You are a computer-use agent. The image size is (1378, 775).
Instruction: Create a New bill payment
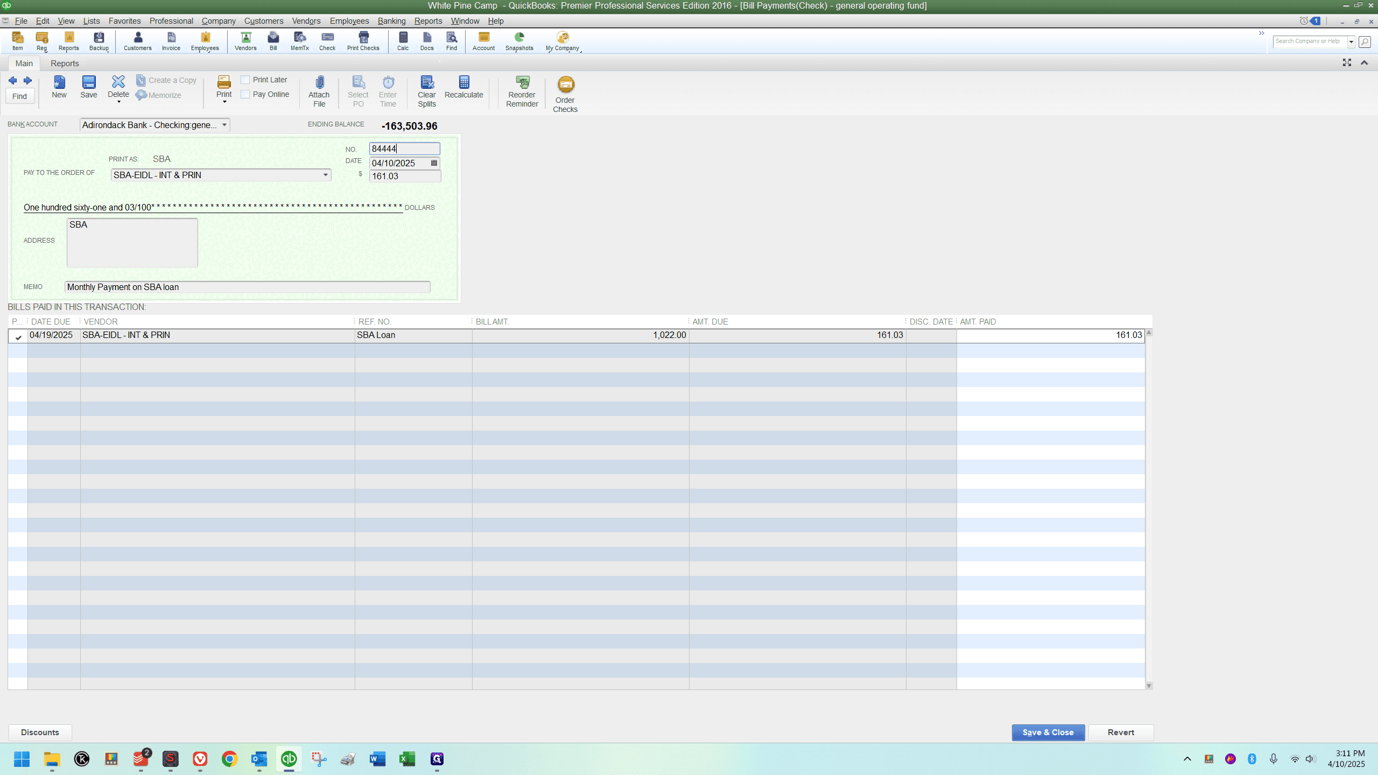(x=59, y=87)
